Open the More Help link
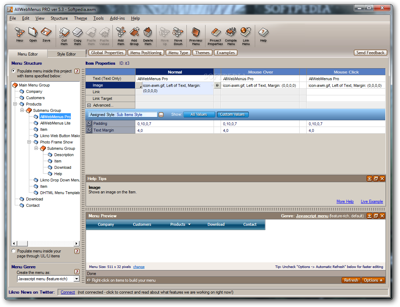This screenshot has height=307, width=400. 345,202
